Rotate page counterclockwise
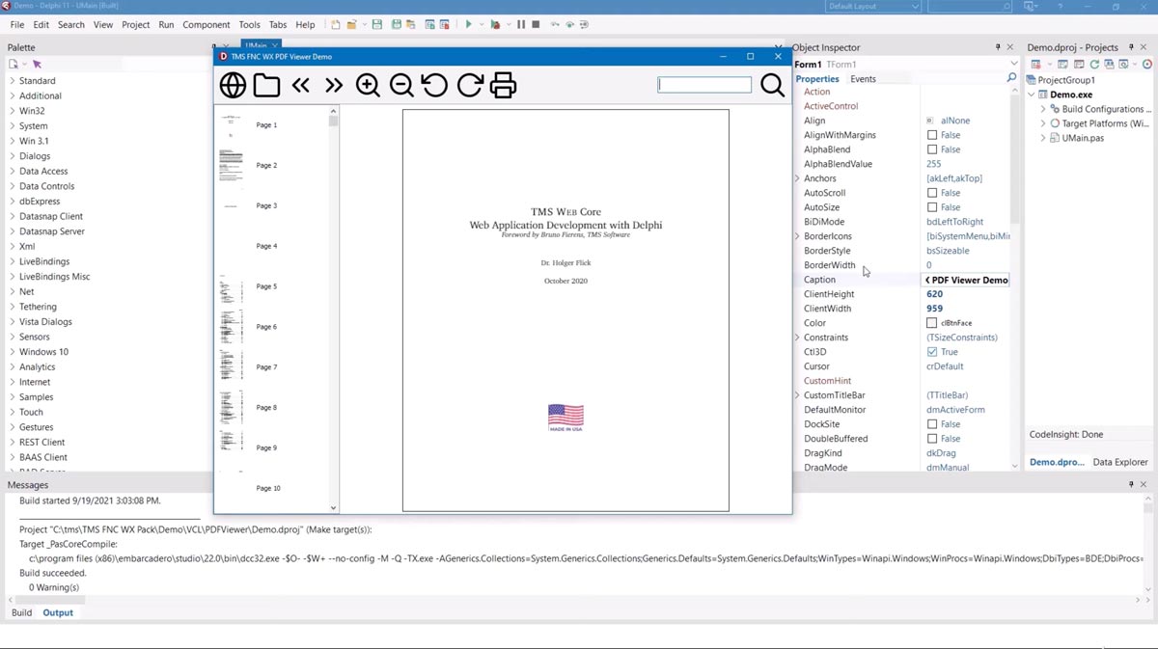Image resolution: width=1158 pixels, height=649 pixels. tap(435, 85)
